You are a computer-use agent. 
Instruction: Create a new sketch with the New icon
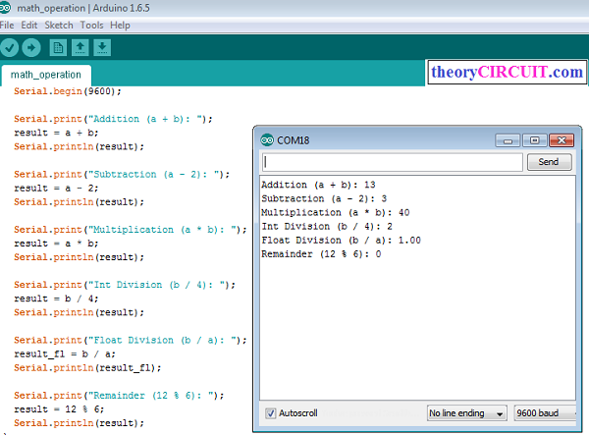pyautogui.click(x=58, y=48)
